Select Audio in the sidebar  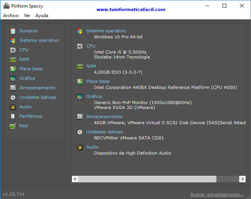25,107
